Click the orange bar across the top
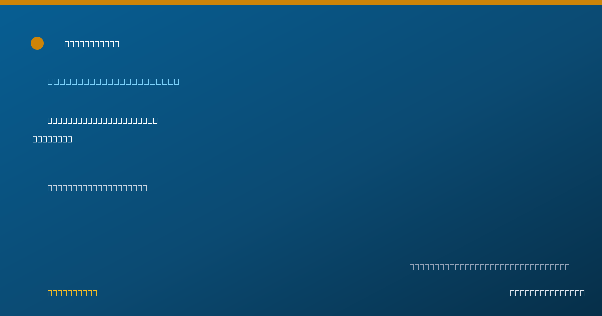 point(301,3)
